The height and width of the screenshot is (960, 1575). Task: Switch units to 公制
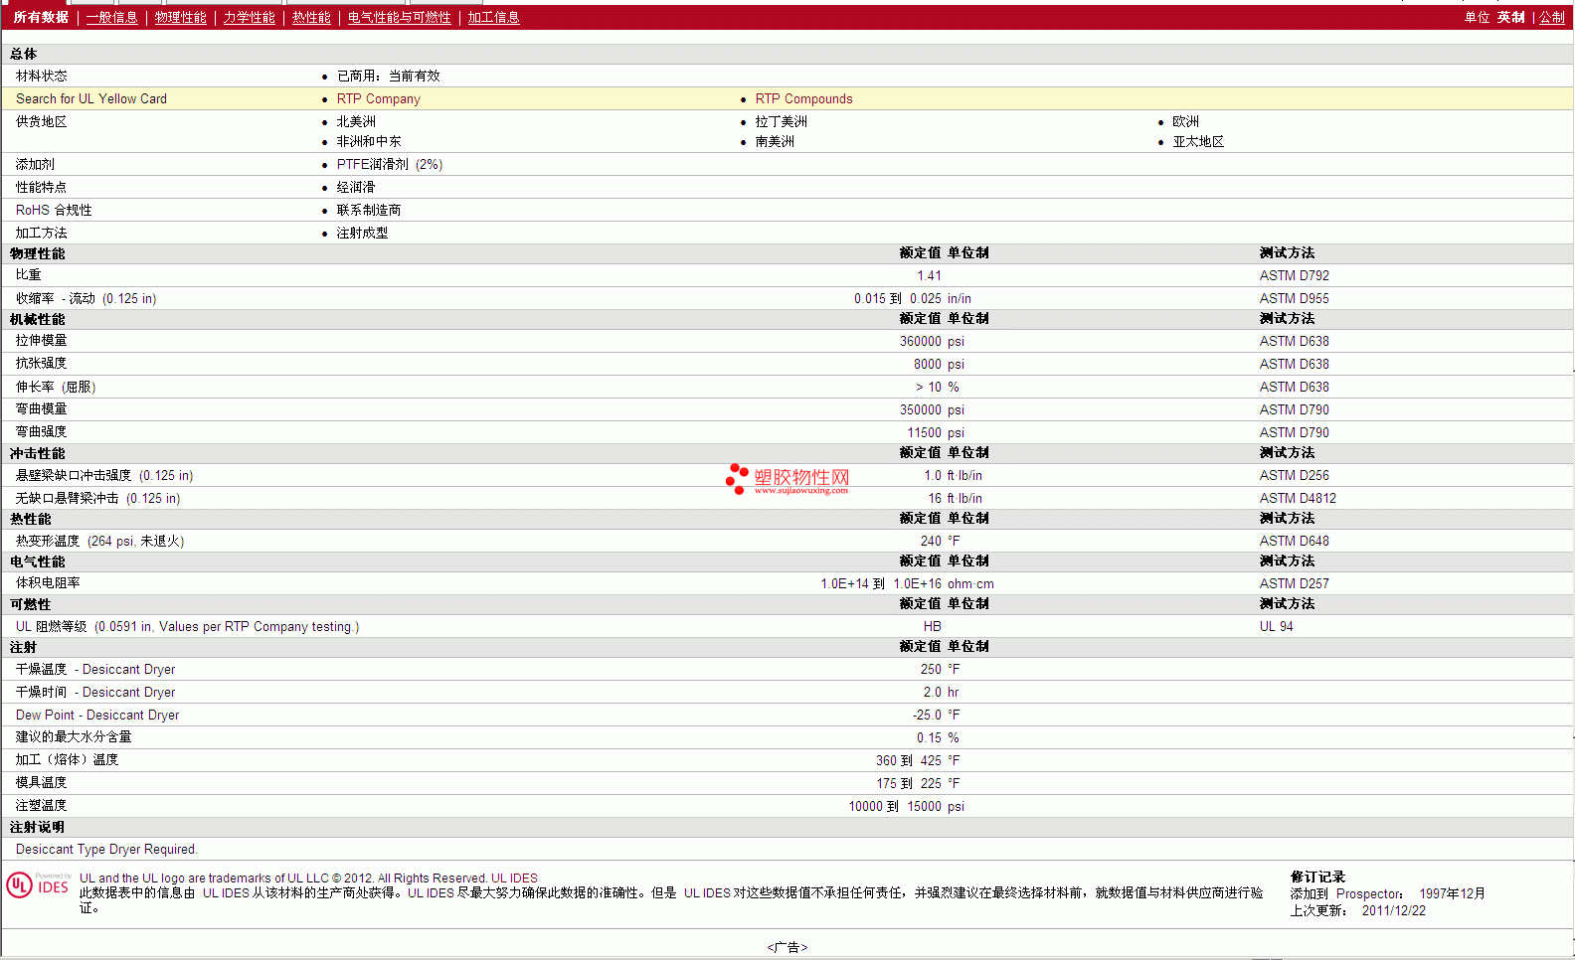click(1552, 18)
